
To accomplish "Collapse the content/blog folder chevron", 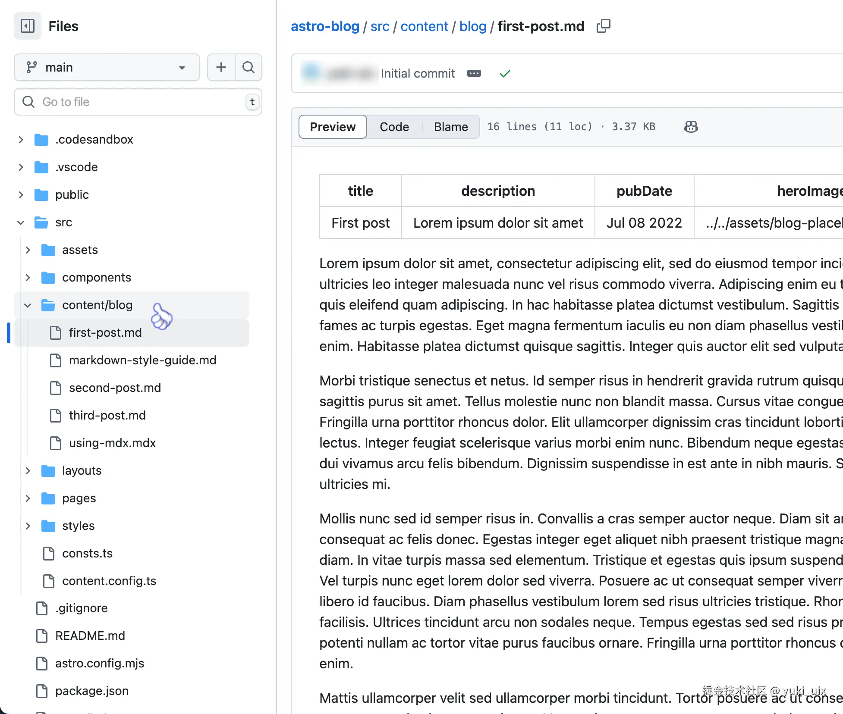I will 28,305.
